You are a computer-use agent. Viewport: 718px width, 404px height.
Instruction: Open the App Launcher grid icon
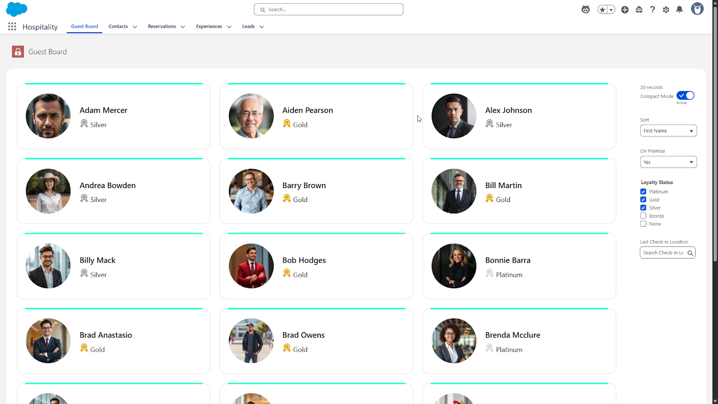click(12, 26)
